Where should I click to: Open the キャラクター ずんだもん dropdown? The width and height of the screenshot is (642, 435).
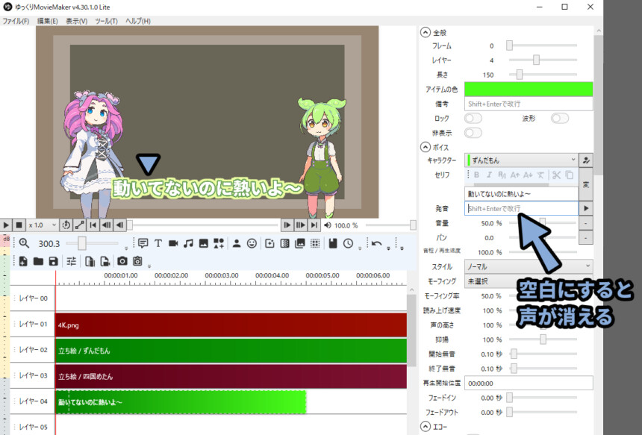pyautogui.click(x=522, y=160)
